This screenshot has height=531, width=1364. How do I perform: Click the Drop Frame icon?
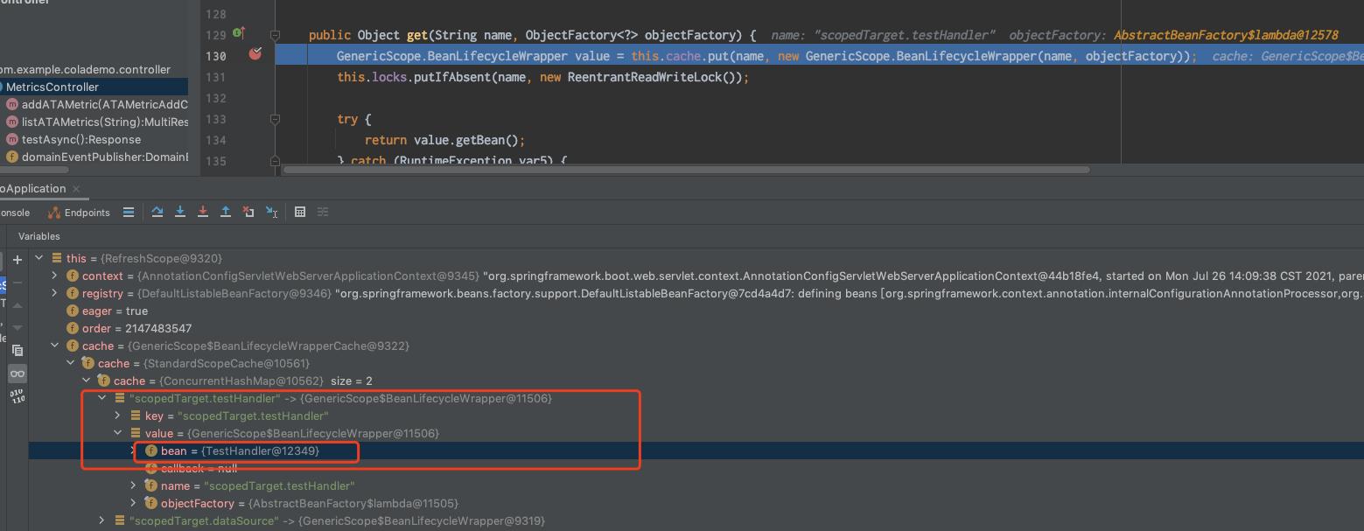(x=248, y=212)
